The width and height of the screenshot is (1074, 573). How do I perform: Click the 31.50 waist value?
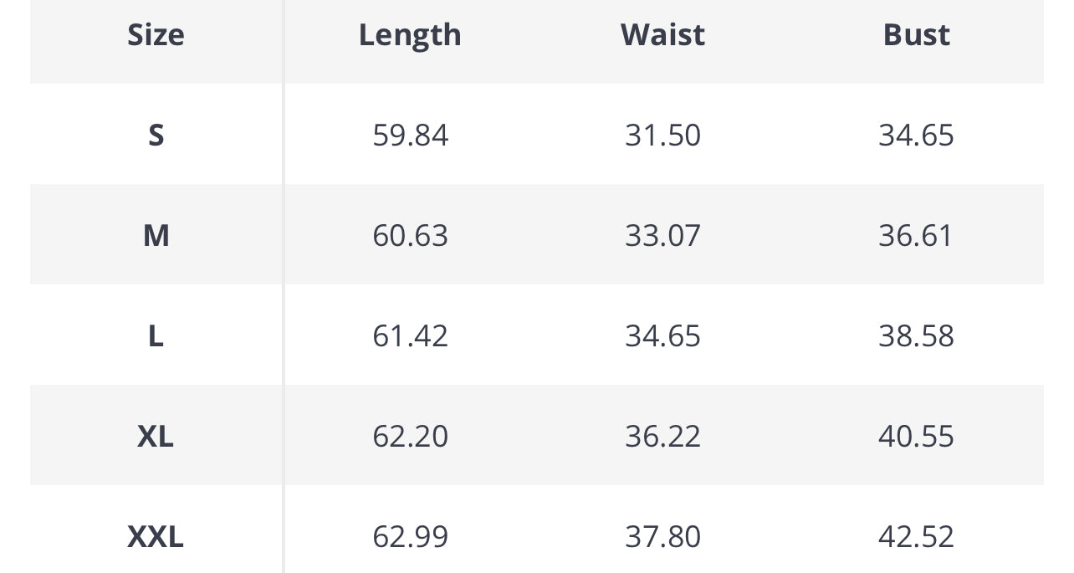662,135
